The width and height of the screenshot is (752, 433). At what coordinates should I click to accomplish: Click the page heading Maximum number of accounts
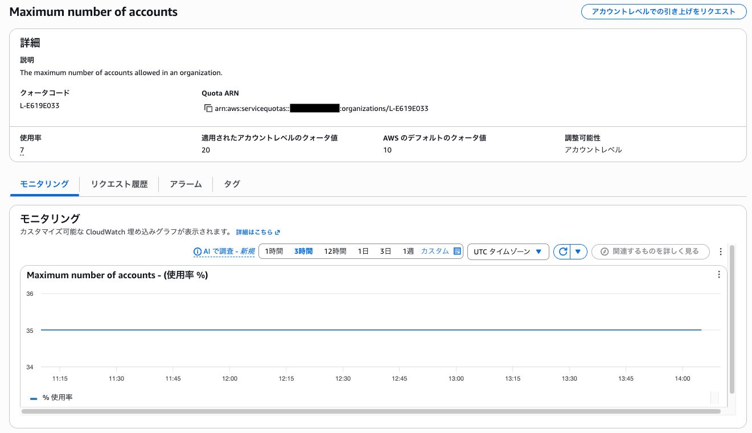pos(93,12)
